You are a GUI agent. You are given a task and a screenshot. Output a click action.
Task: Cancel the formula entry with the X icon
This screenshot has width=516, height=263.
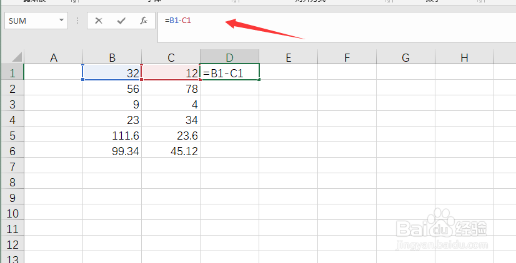click(99, 21)
